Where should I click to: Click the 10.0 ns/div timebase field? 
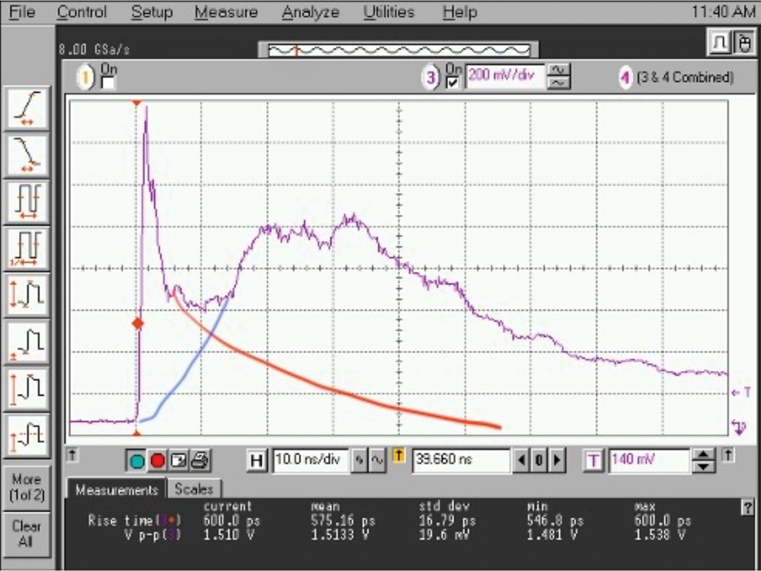click(310, 461)
